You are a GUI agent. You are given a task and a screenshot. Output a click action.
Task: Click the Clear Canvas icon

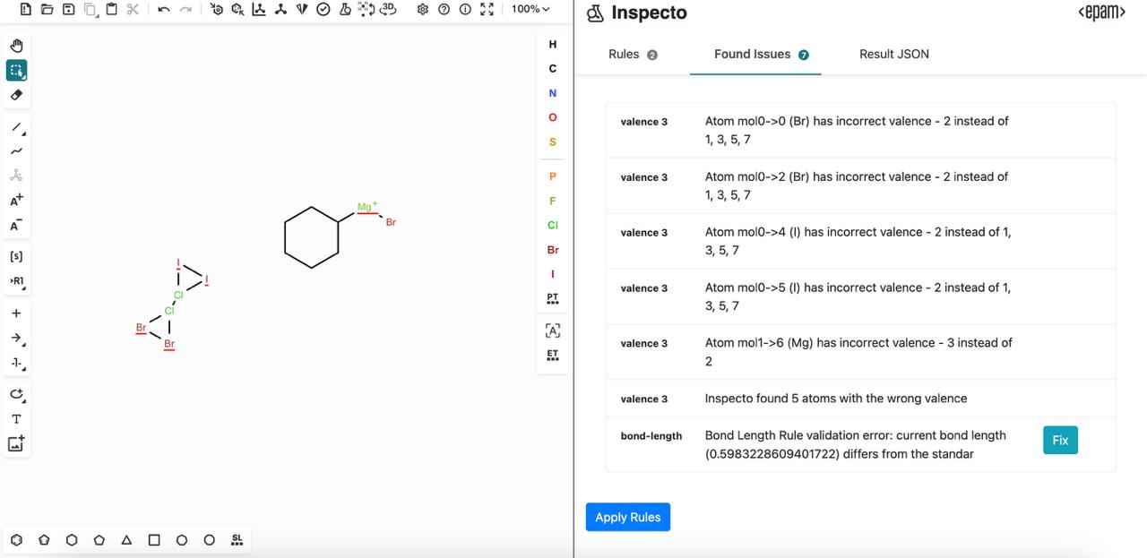(x=25, y=9)
